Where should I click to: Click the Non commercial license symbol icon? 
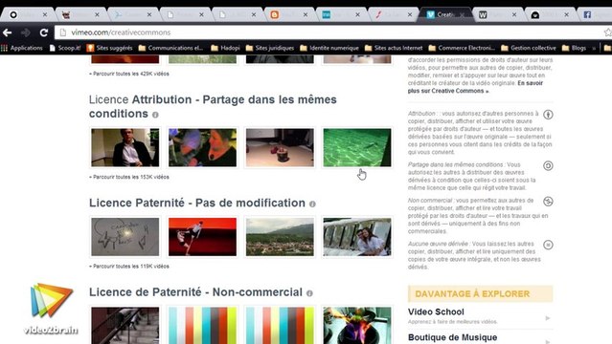pyautogui.click(x=548, y=202)
